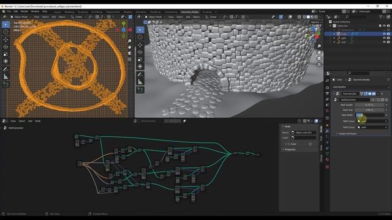The width and height of the screenshot is (392, 220).
Task: Pin the node tree with the pin icon
Action: click(x=184, y=121)
